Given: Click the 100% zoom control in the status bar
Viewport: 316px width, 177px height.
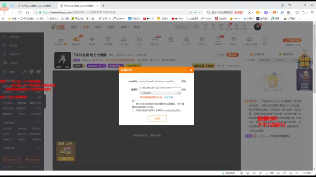Looking at the screenshot, I should point(307,173).
